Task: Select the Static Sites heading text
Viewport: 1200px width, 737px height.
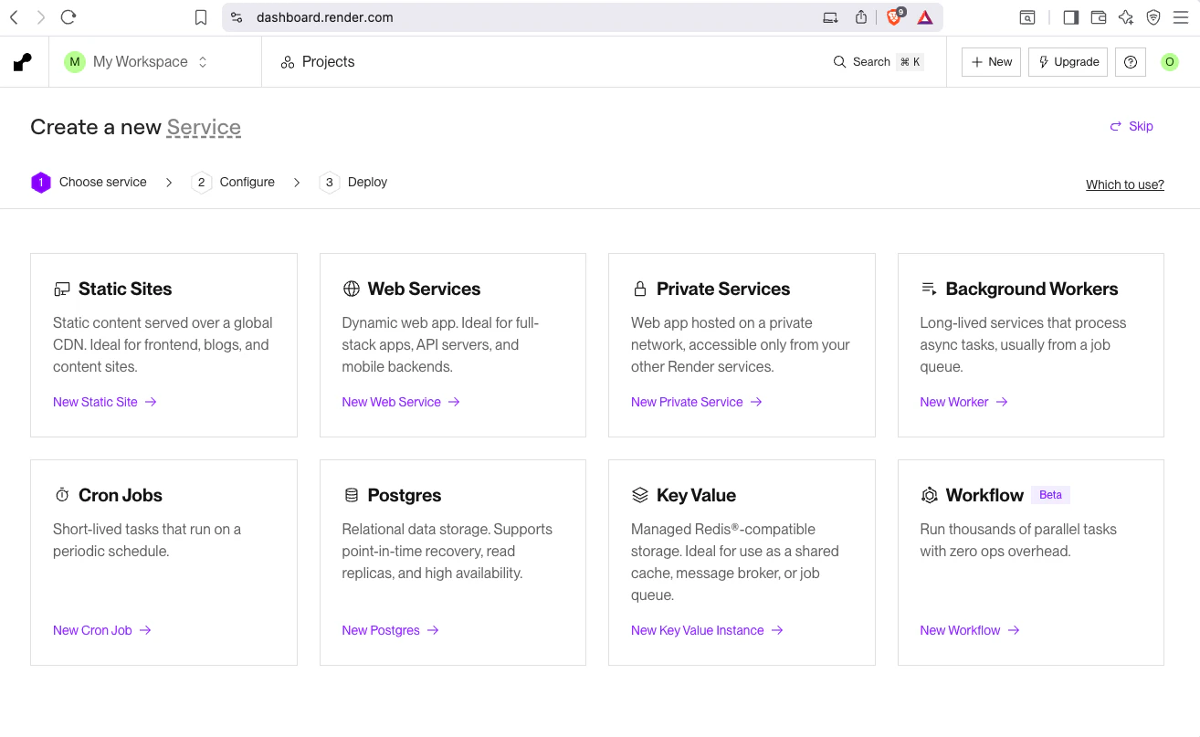Action: (x=125, y=290)
